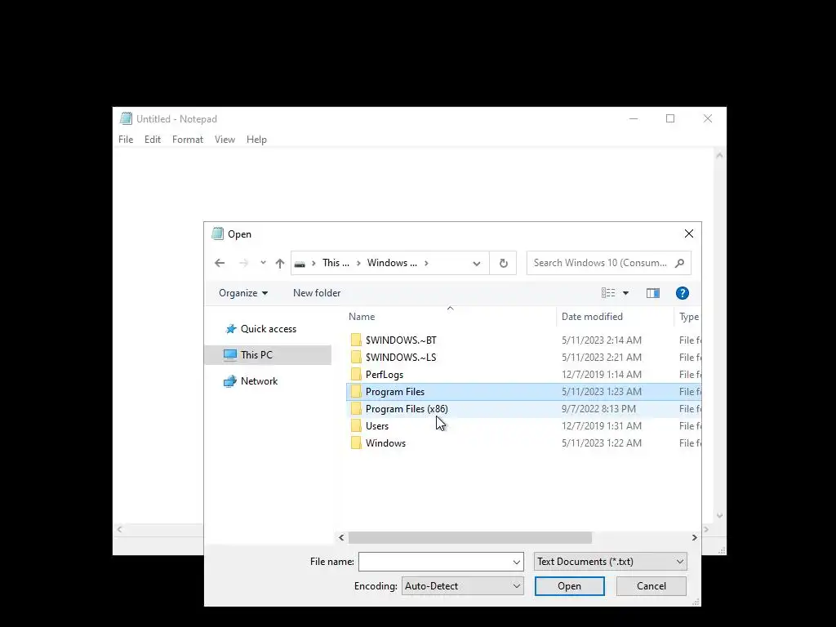Click the Notepad title bar icon
The image size is (836, 627).
click(x=126, y=118)
